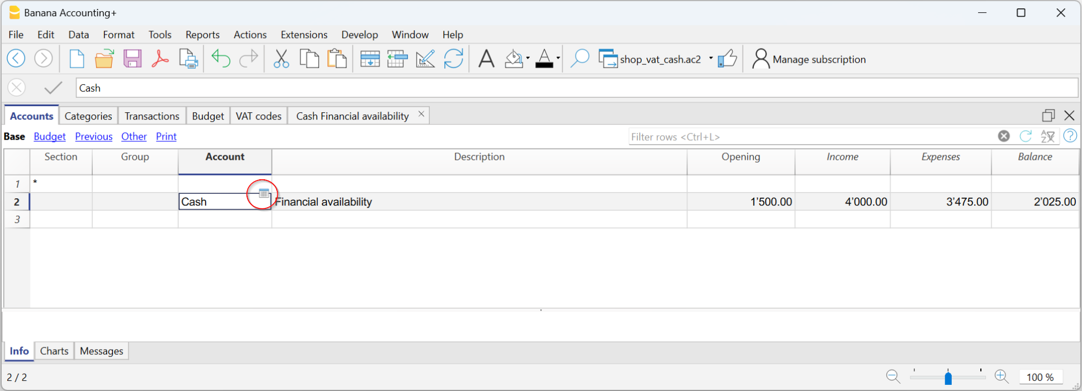Go forward with the right navigation arrow
Image resolution: width=1082 pixels, height=391 pixels.
tap(44, 58)
